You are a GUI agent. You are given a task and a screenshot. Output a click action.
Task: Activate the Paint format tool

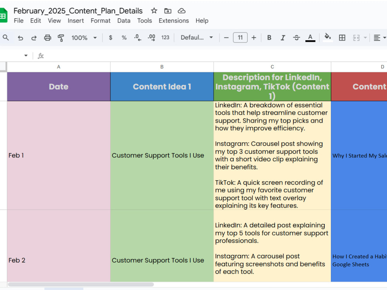click(x=61, y=38)
